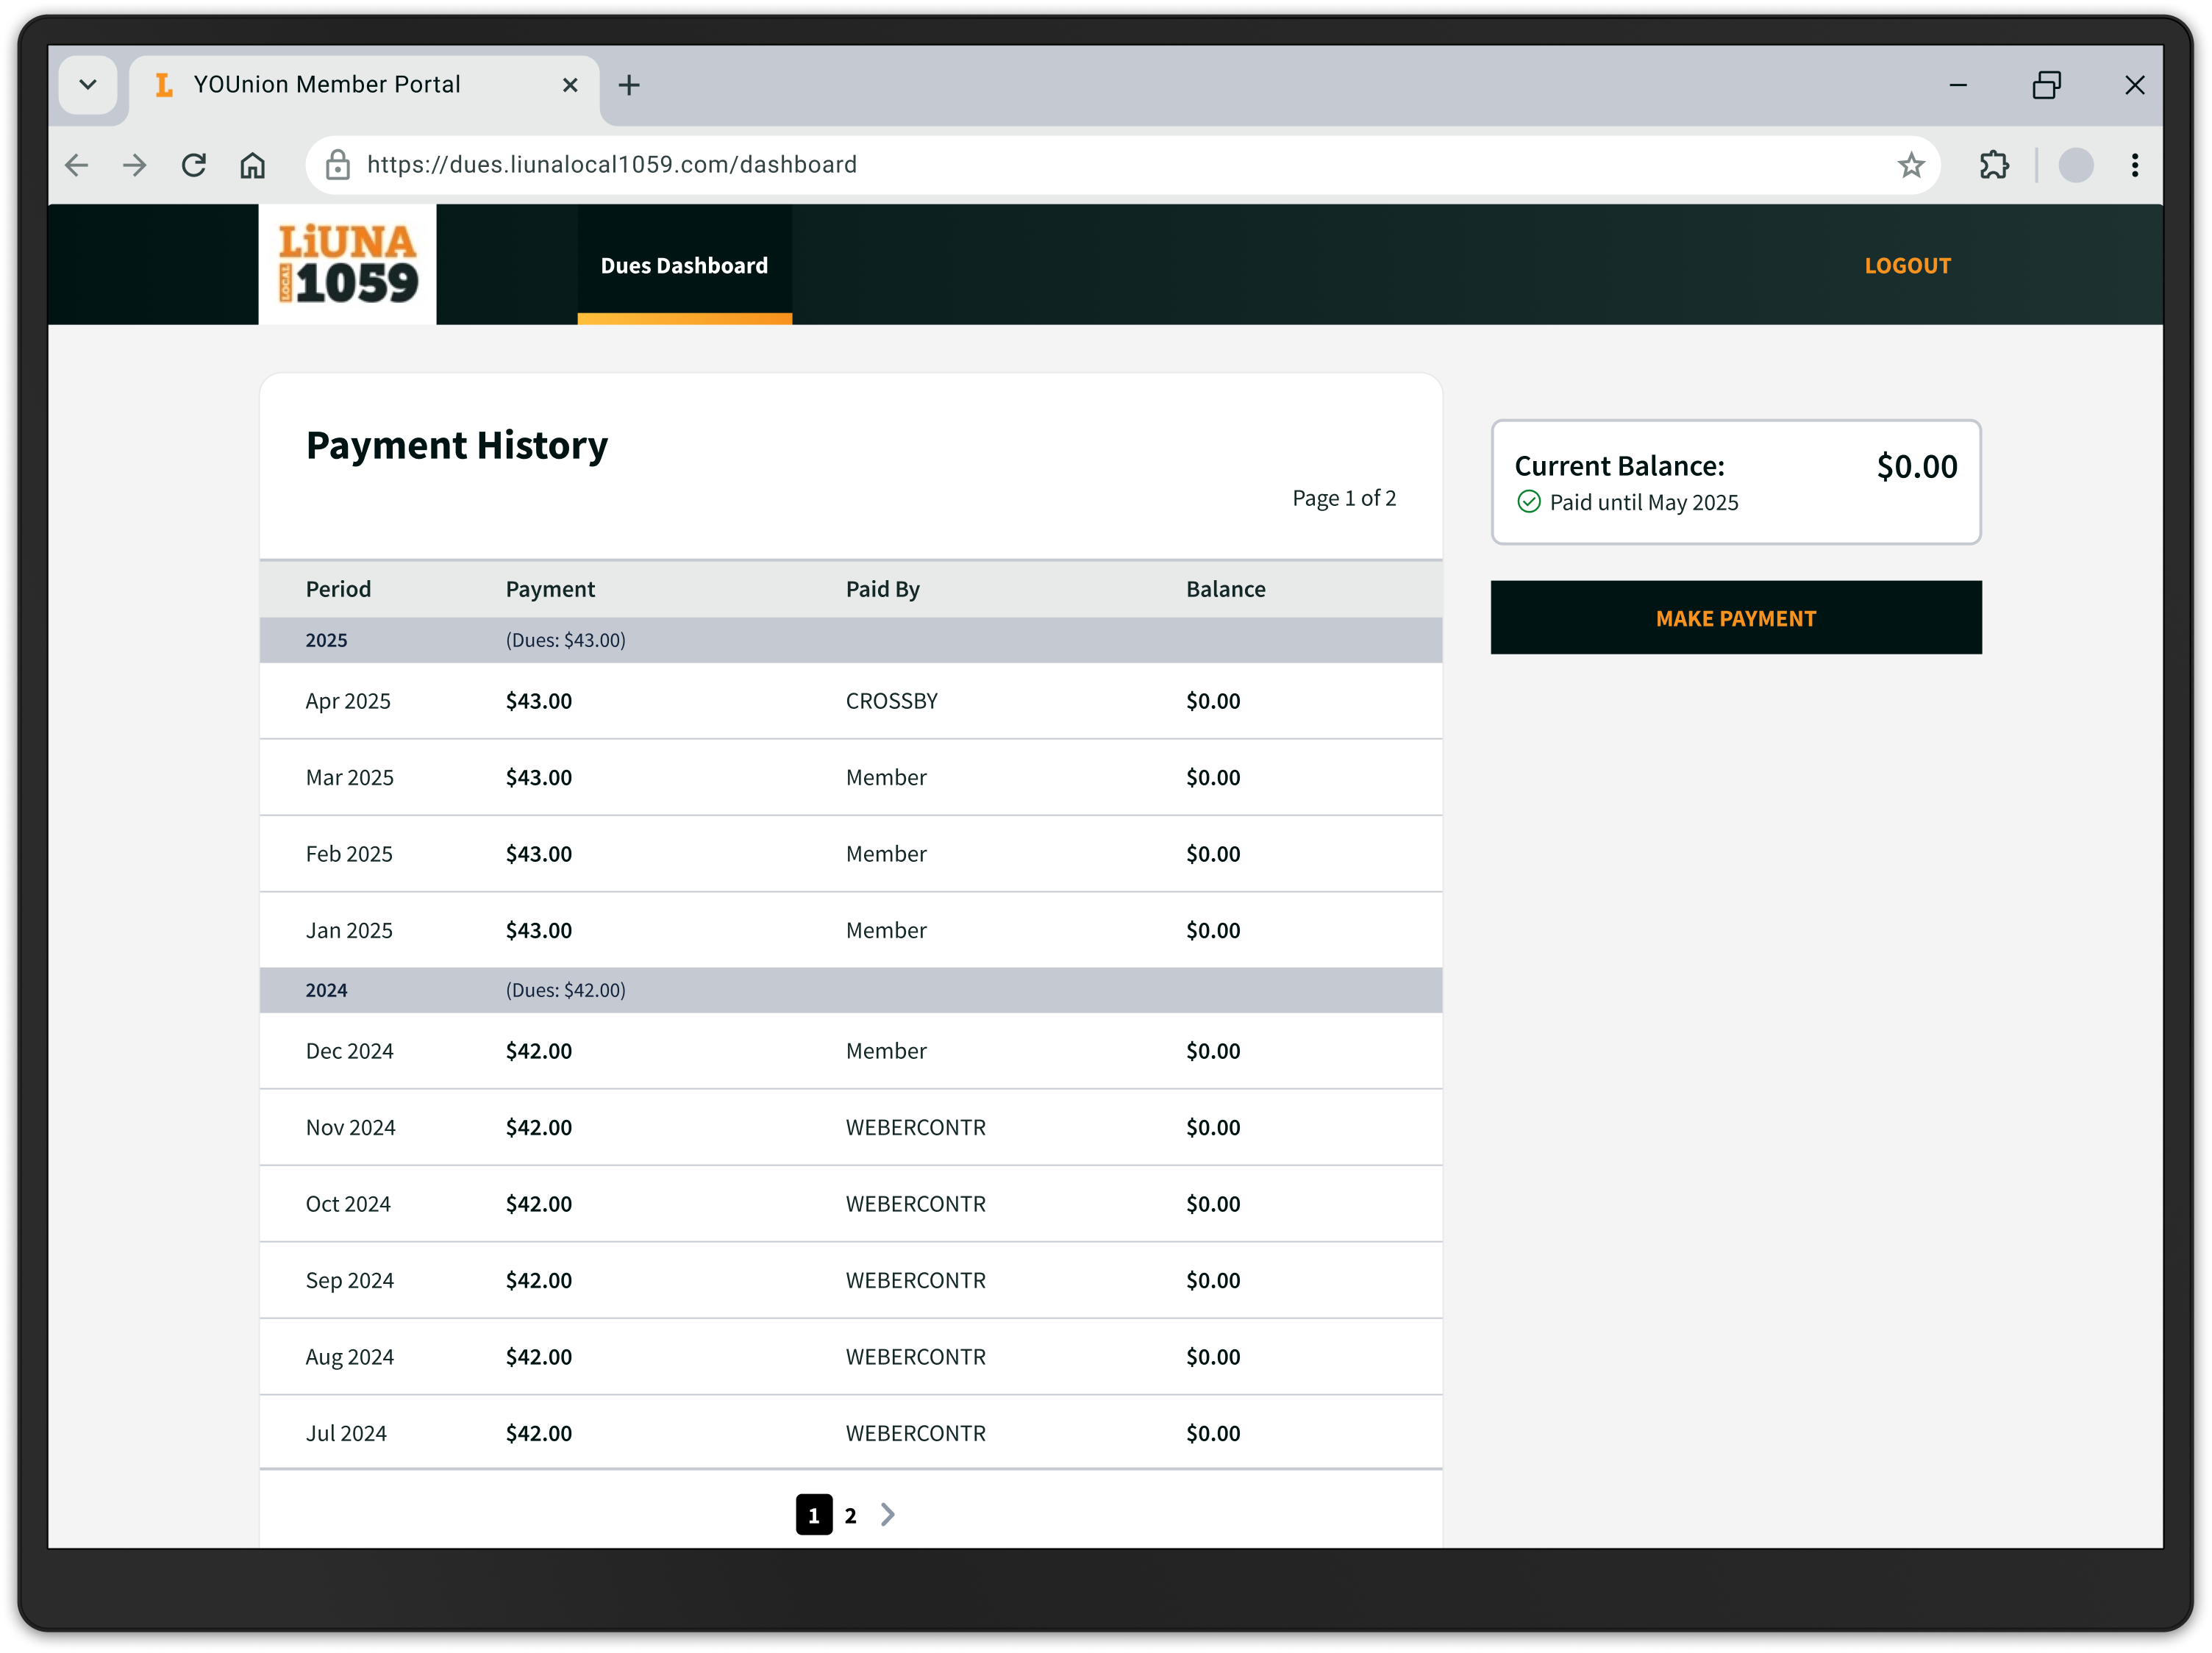Click $0.00 balance in Jul 2024 row
The image size is (2212, 1653).
click(1213, 1433)
